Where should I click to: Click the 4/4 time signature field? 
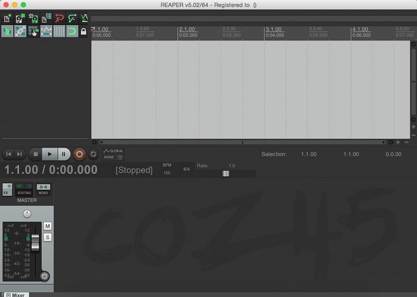coord(186,169)
